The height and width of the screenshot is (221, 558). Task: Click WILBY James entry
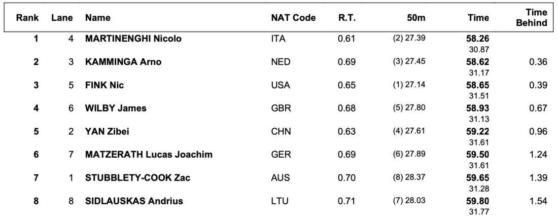point(116,108)
